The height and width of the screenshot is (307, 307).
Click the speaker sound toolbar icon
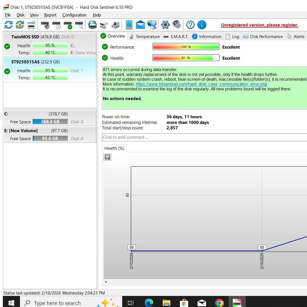pos(177,25)
